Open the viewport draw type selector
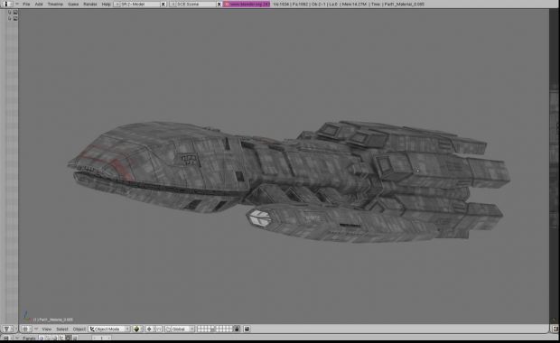This screenshot has width=560, height=343. (137, 329)
